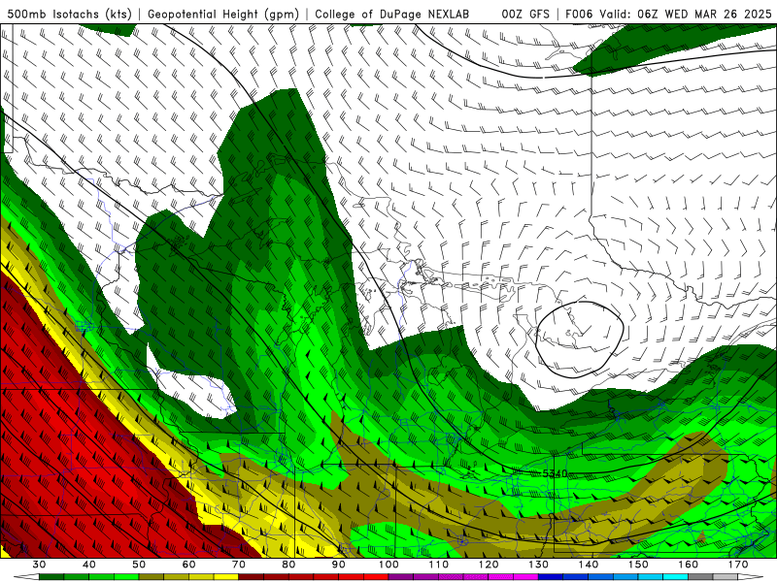Click the legend label "110"
Viewport: 777px width, 582px height.
[x=439, y=565]
